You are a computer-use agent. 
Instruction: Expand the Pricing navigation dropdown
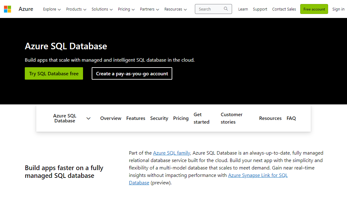pyautogui.click(x=126, y=9)
